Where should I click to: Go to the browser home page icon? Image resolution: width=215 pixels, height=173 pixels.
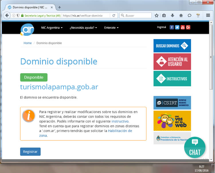coord(181,15)
